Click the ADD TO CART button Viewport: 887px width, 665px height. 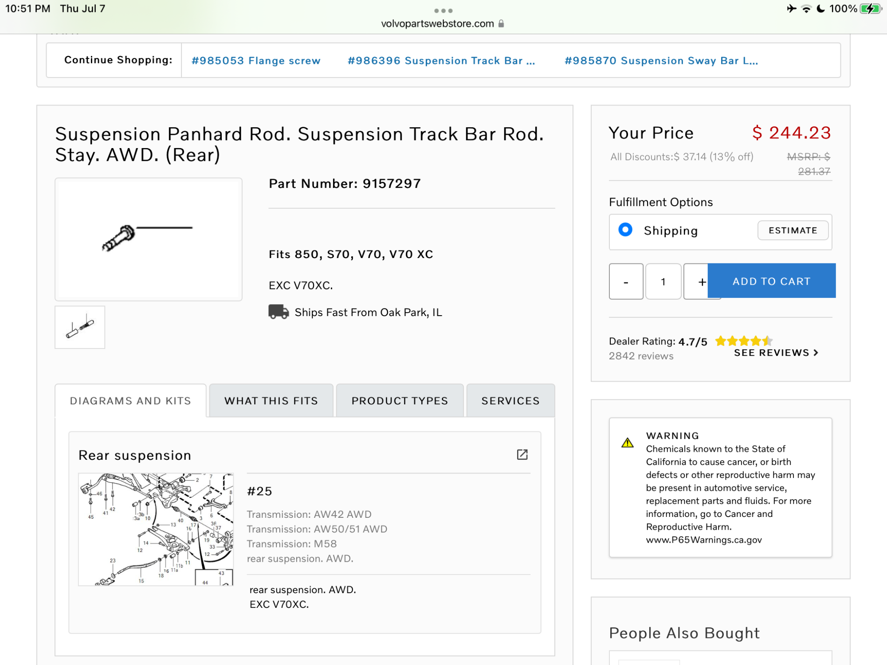(771, 281)
